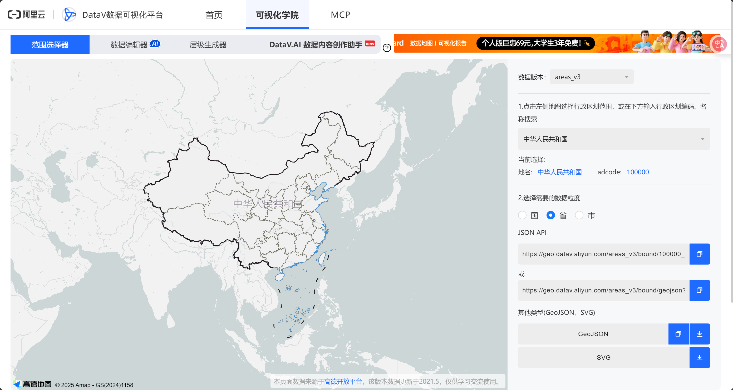Screen dimensions: 733x390
Task: Click the SVG label button
Action: pos(603,358)
